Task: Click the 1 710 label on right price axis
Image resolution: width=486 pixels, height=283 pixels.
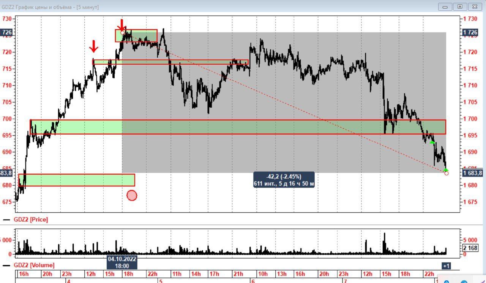Action: pyautogui.click(x=470, y=86)
